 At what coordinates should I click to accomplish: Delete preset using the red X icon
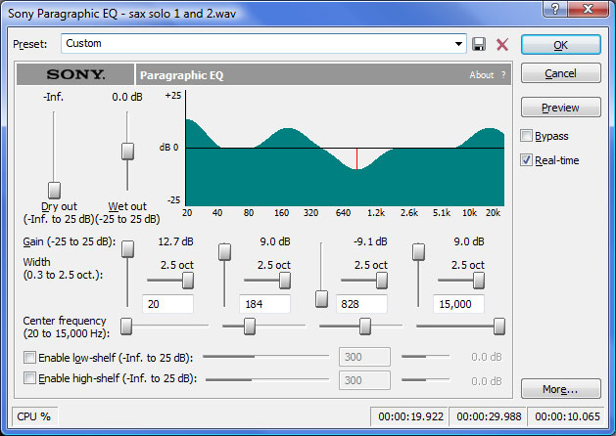[502, 44]
